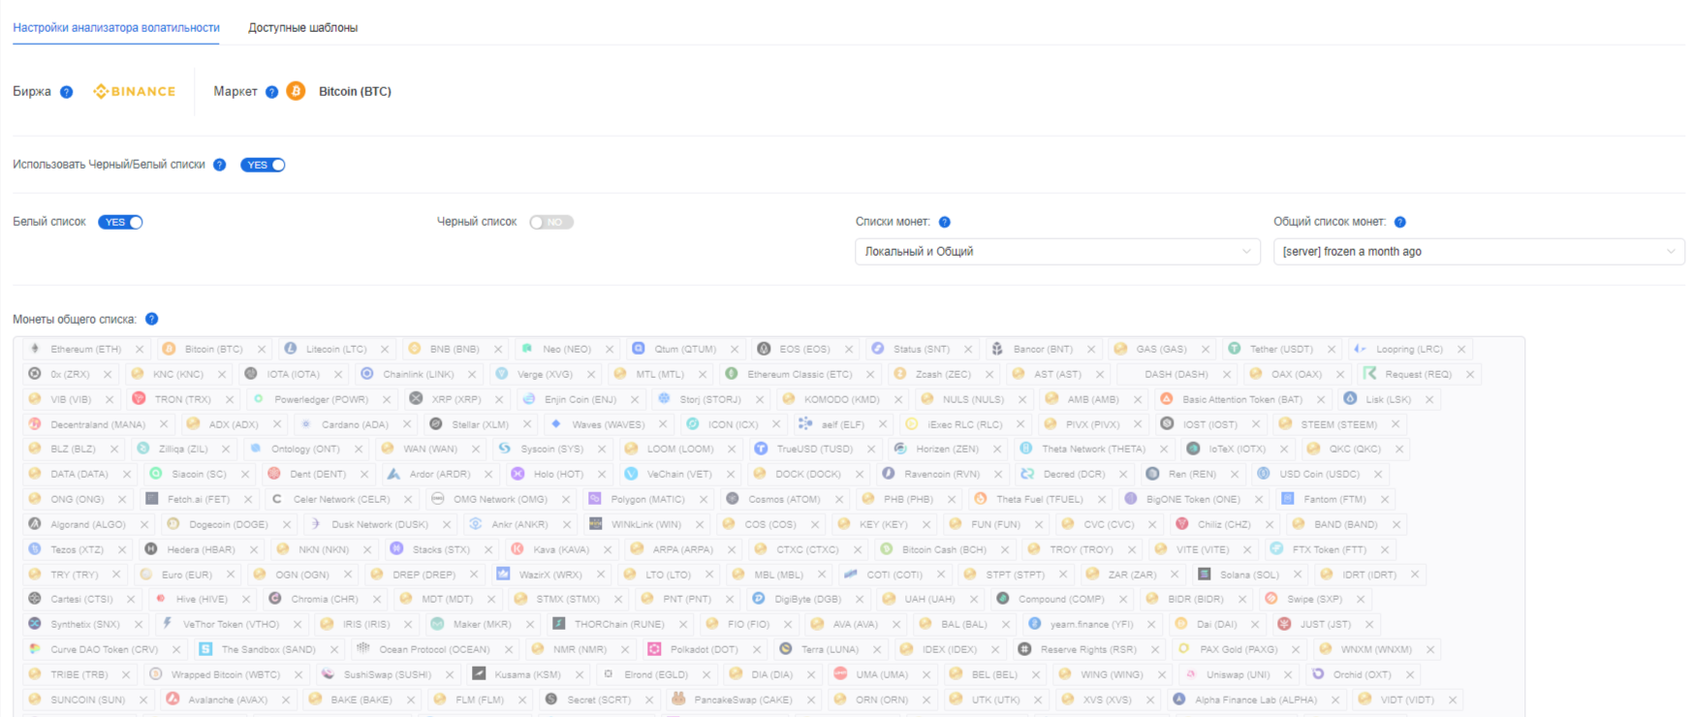
Task: Toggle the Use Black/White lists switch
Action: (x=263, y=165)
